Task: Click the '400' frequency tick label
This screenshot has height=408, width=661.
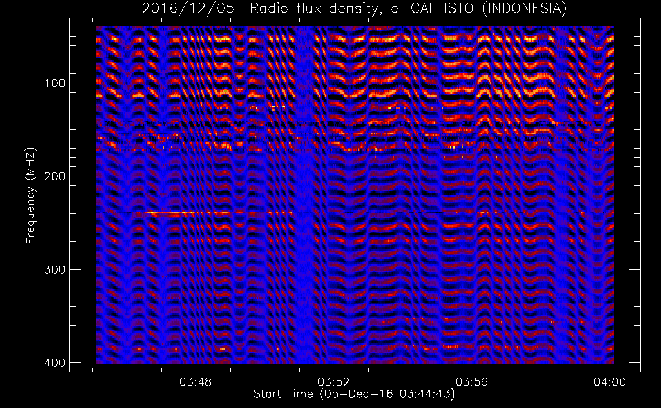Action: point(55,363)
